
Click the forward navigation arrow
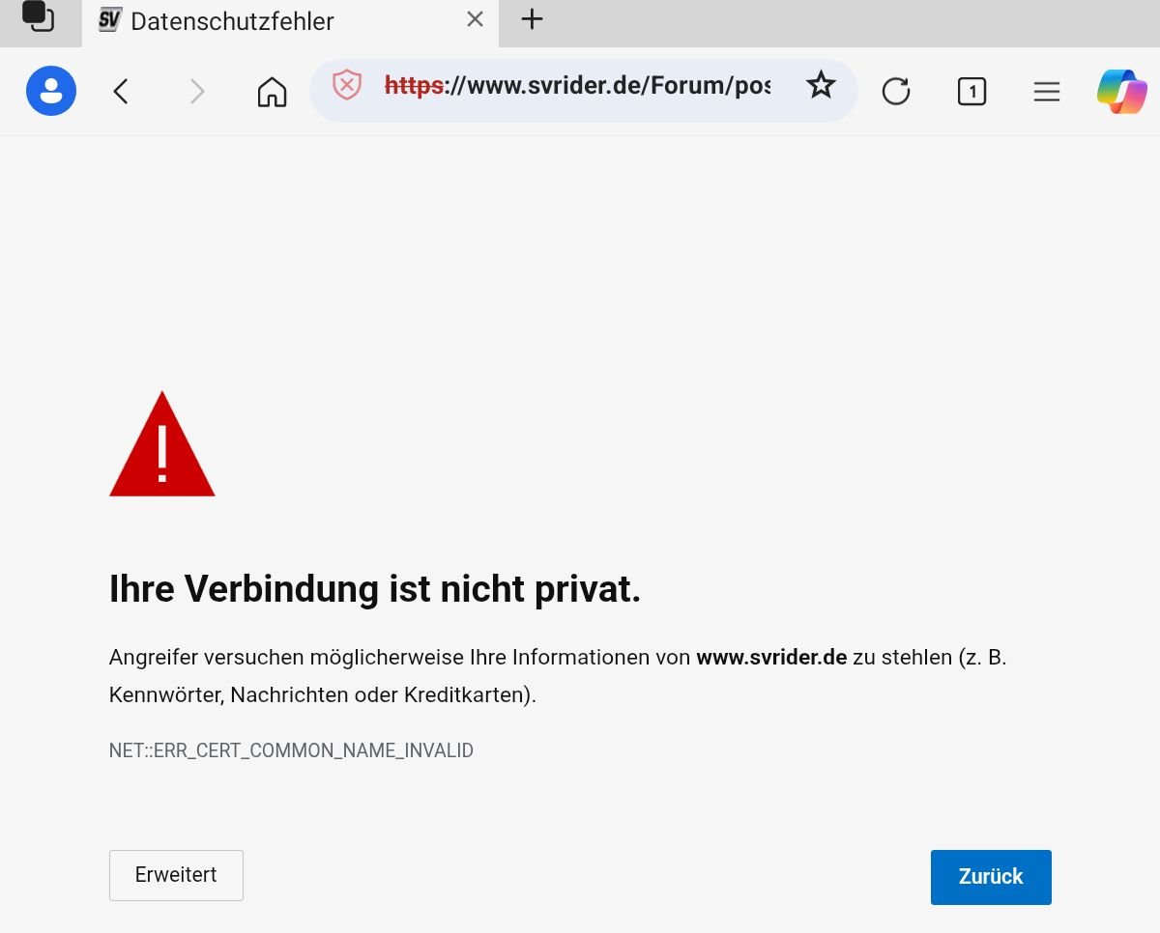197,92
